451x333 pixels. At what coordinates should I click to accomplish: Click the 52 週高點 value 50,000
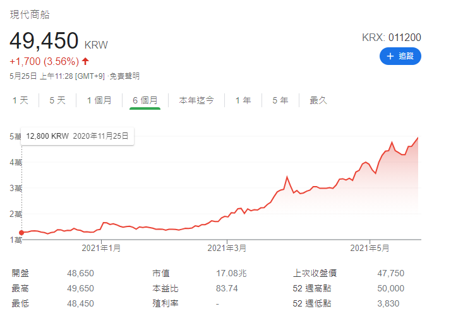click(391, 288)
